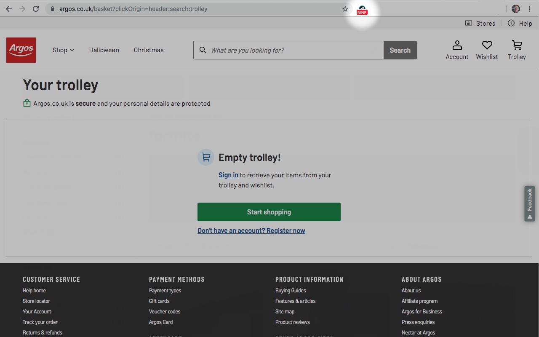The width and height of the screenshot is (539, 337).
Task: Open the Chrome profile avatar
Action: click(x=516, y=9)
